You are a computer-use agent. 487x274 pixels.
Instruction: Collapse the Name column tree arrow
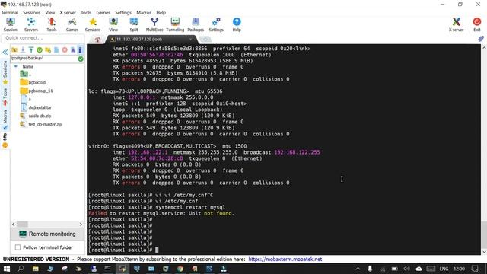click(x=16, y=66)
